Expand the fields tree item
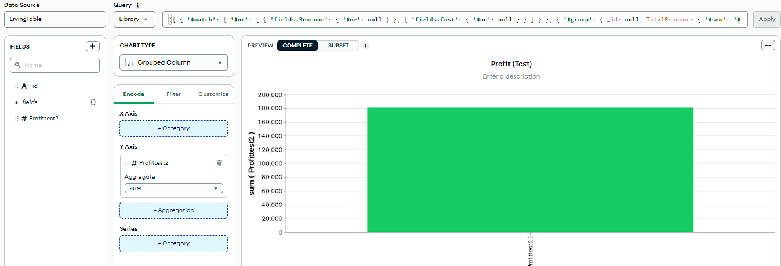Screen dimensions: 781x266 tap(17, 102)
